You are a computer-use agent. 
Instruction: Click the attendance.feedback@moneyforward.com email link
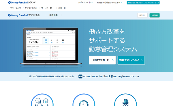111,76
